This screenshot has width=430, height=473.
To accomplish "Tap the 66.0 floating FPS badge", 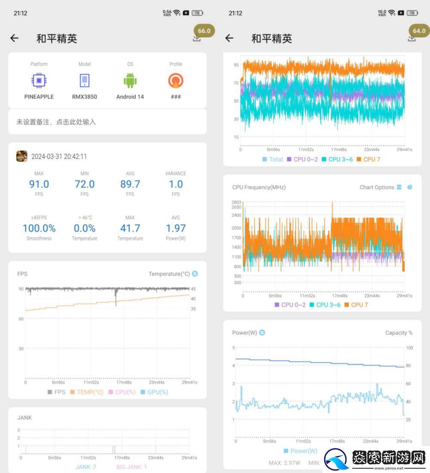I will pos(204,31).
